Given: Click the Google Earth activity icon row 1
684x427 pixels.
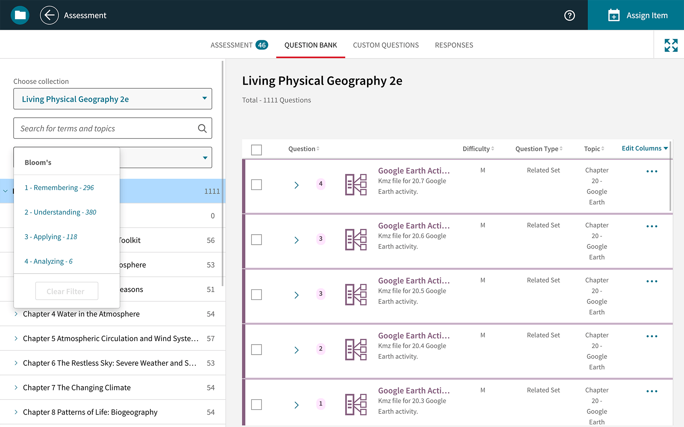Looking at the screenshot, I should pos(356,185).
